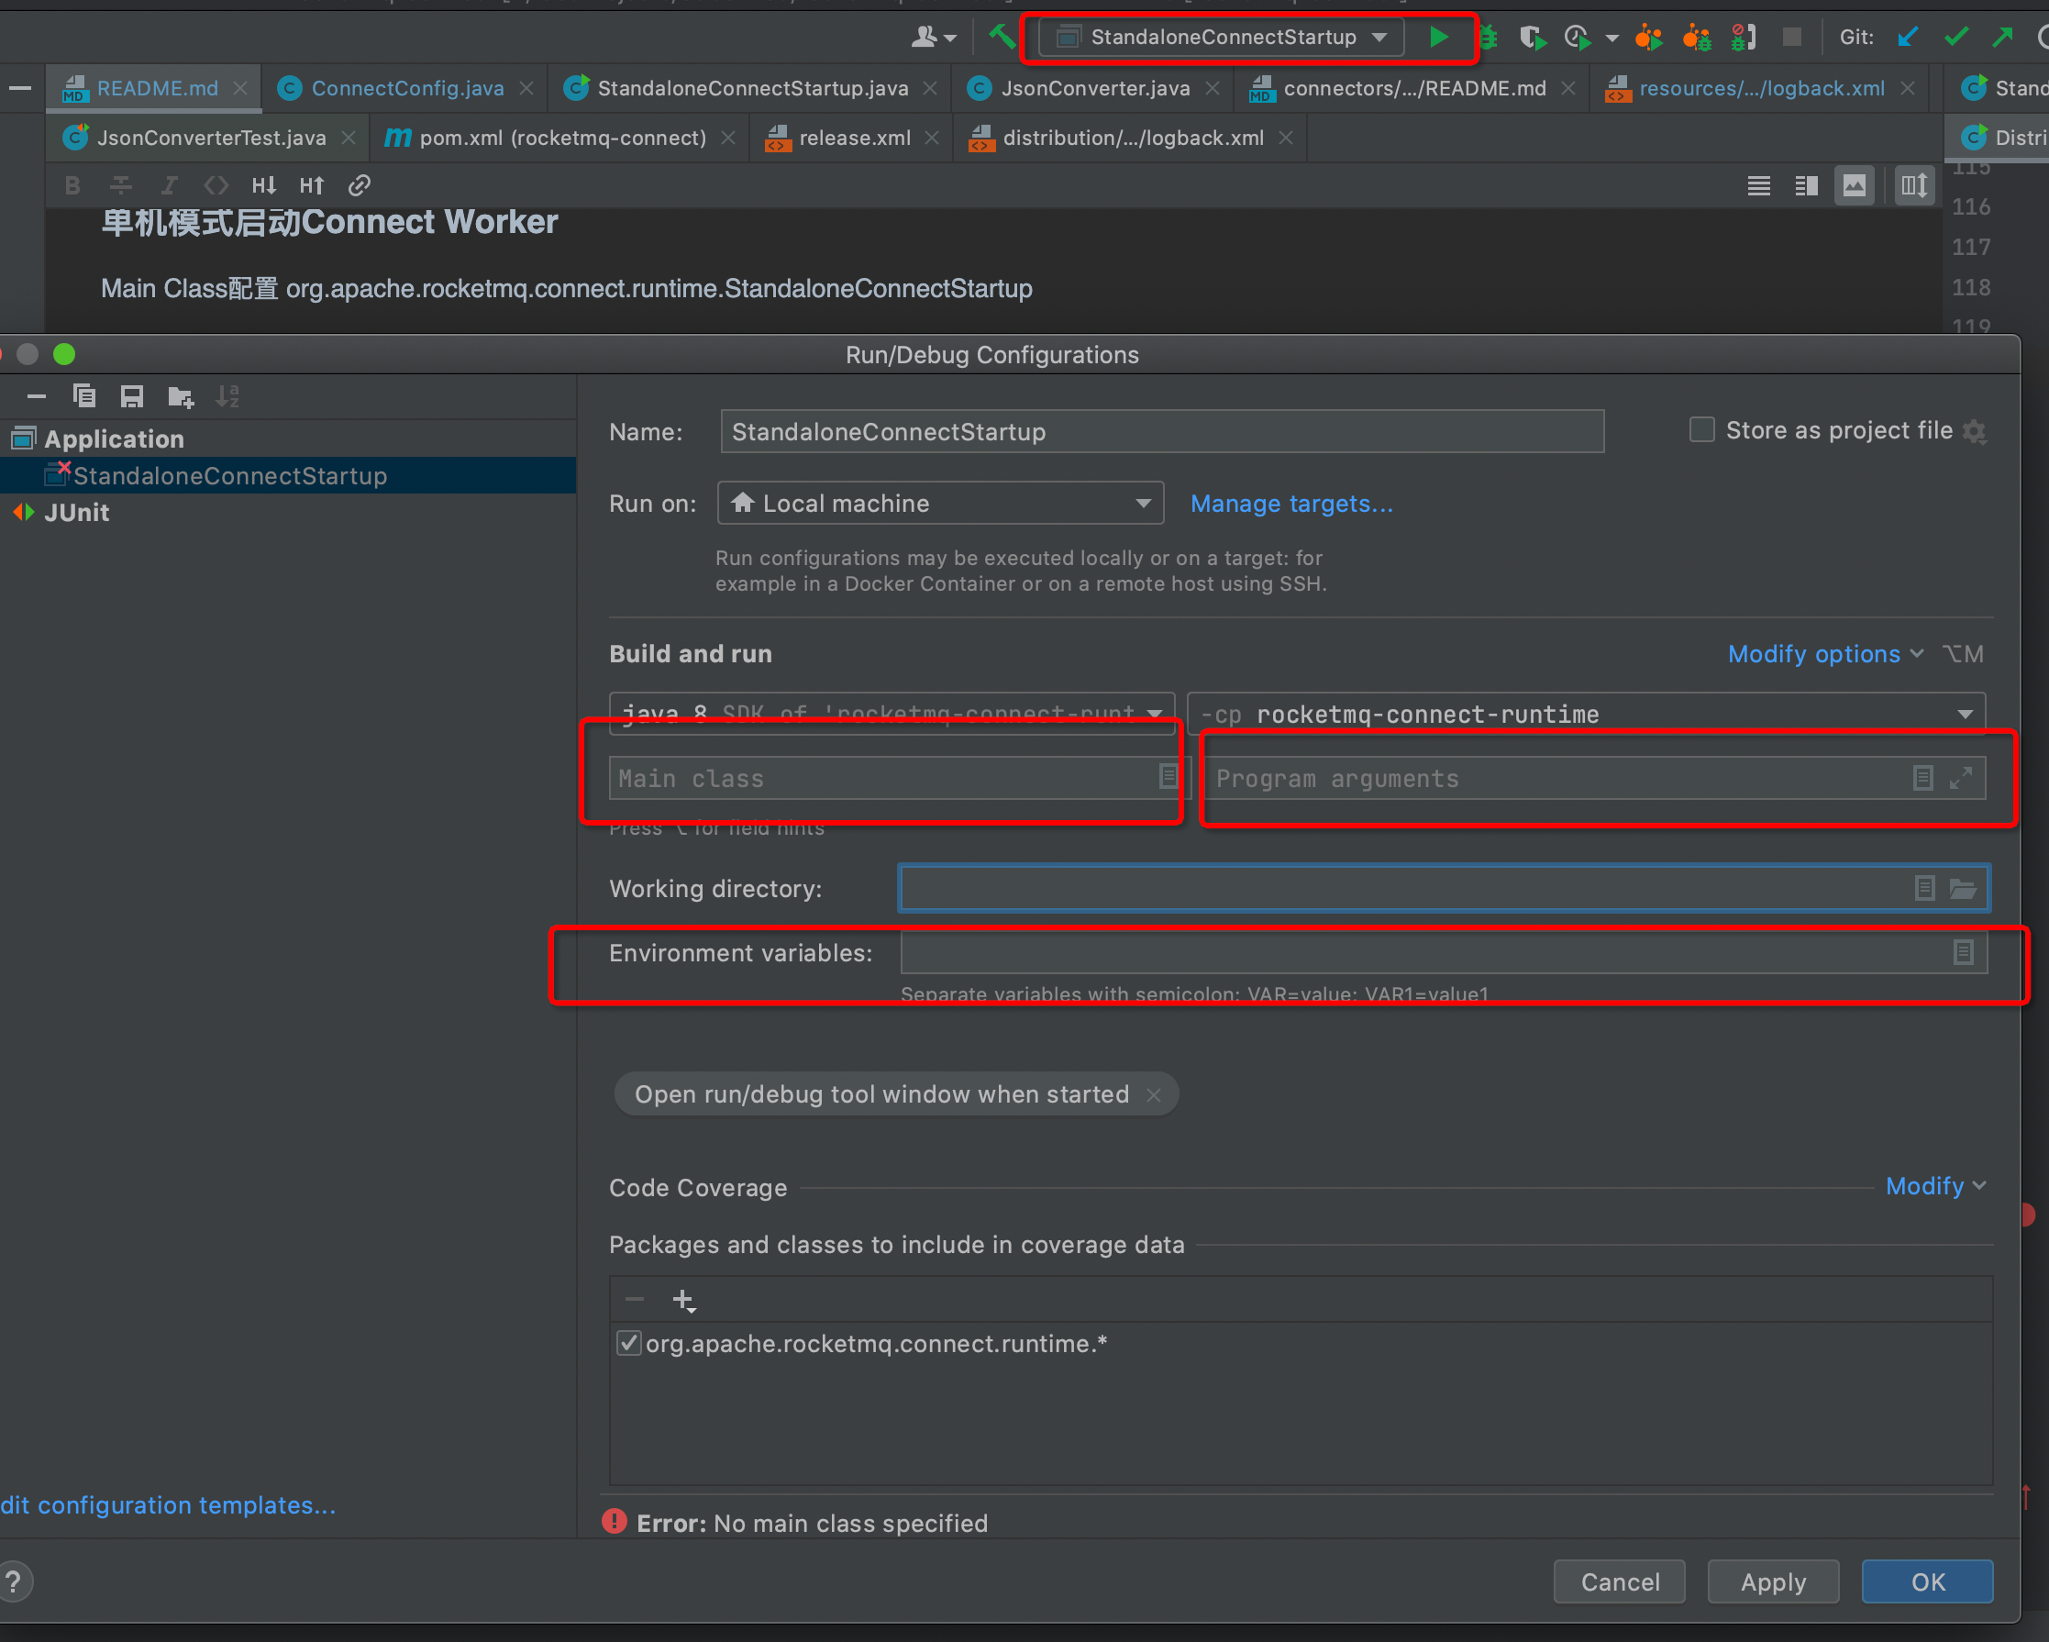The width and height of the screenshot is (2049, 1642).
Task: Switch to ConnectConfig.java editor tab
Action: pos(406,88)
